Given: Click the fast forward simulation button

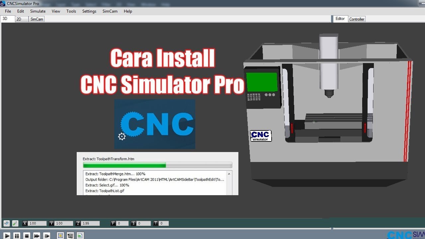Looking at the screenshot, I should click(37, 236).
